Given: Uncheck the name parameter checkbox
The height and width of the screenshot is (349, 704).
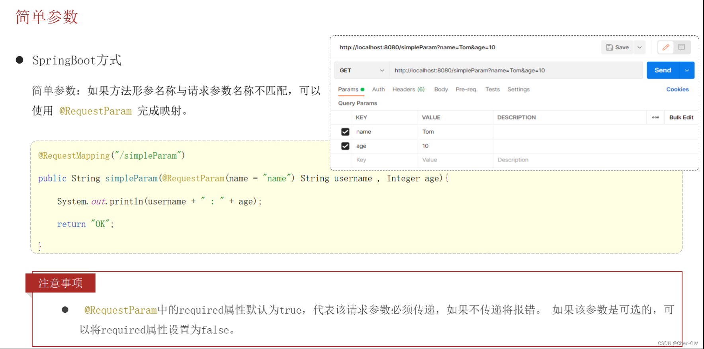Looking at the screenshot, I should [345, 132].
